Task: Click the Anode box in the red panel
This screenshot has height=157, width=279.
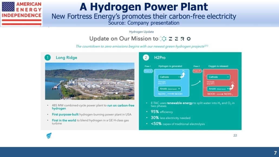Action: [219, 89]
